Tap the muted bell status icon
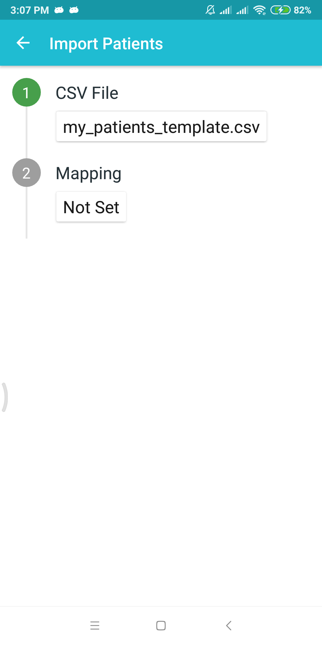Screen dimensions: 322x645 click(x=210, y=10)
